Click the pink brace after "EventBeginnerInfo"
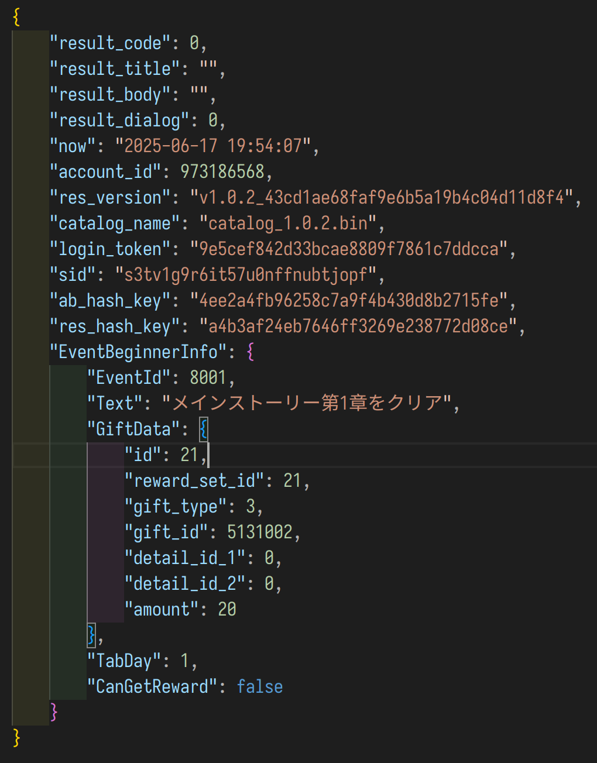This screenshot has height=763, width=597. 251,352
